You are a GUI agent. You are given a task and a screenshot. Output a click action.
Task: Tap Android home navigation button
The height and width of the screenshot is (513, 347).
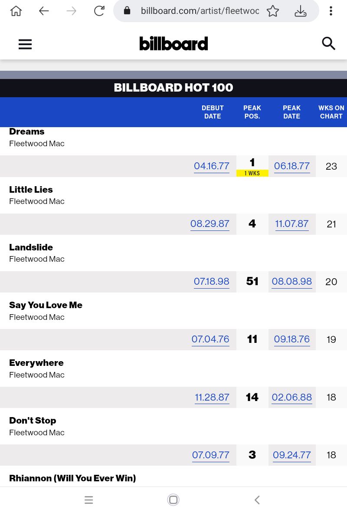coord(173,500)
